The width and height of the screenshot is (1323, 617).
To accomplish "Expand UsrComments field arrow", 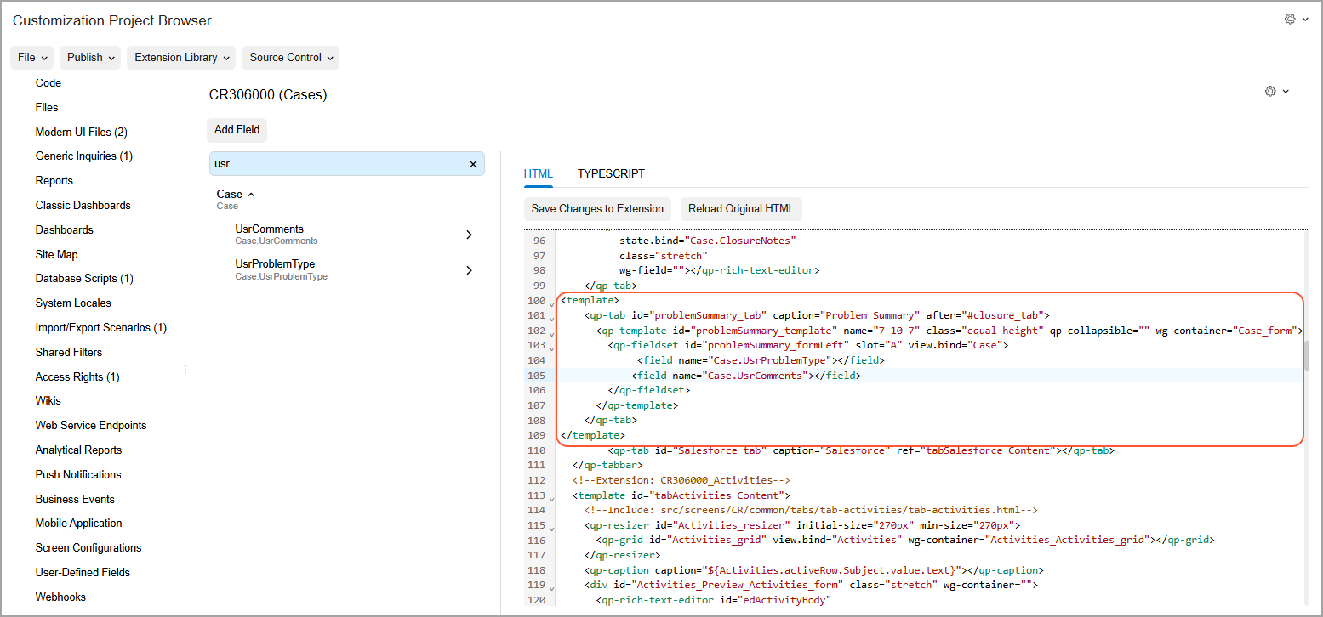I will tap(469, 235).
